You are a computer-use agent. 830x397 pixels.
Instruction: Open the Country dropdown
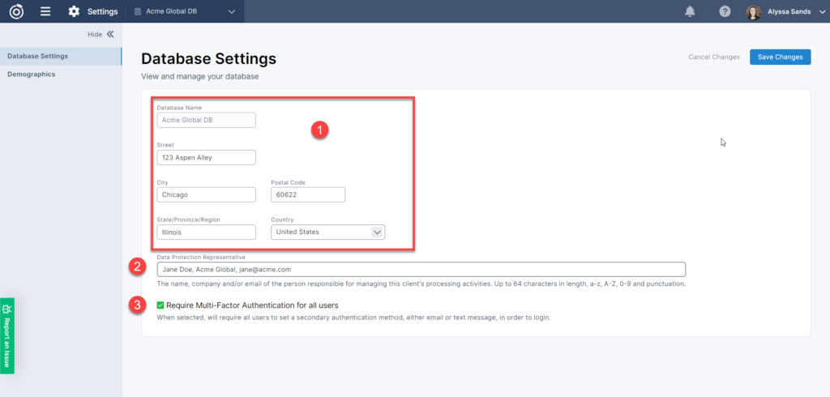pyautogui.click(x=327, y=232)
